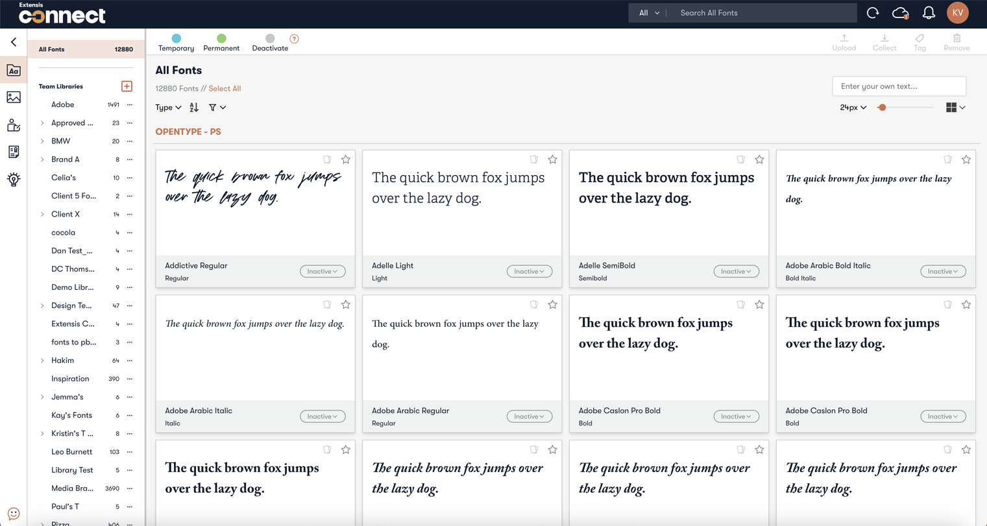Open the feedback smiley icon
The height and width of the screenshot is (526, 987).
click(x=14, y=514)
